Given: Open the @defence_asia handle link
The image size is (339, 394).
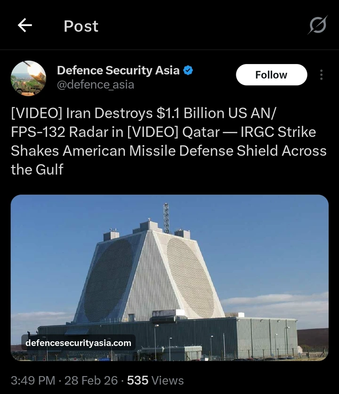Looking at the screenshot, I should (x=96, y=85).
